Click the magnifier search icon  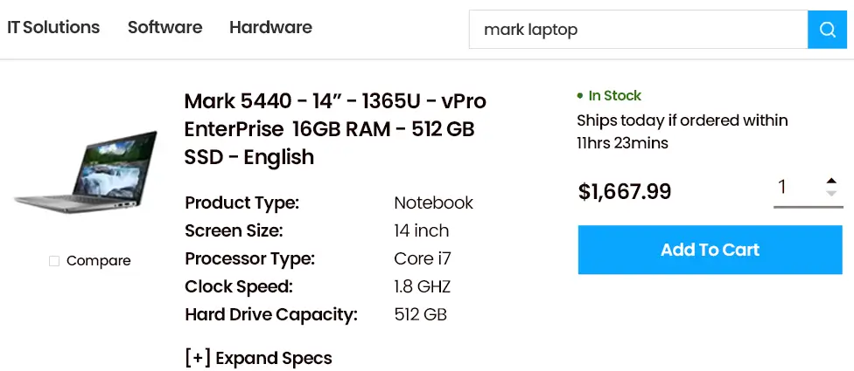coord(828,30)
